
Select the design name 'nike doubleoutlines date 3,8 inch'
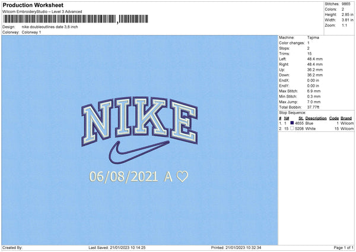tap(50, 27)
